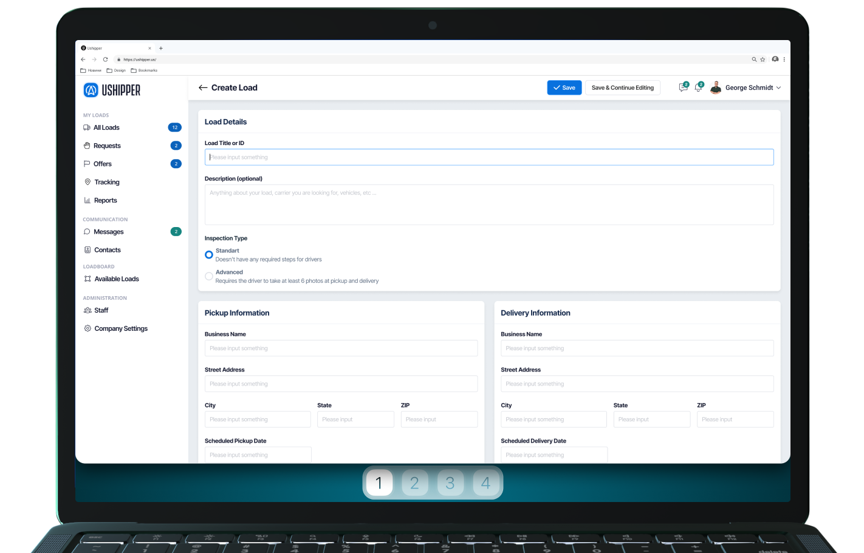
Task: Open the chat messages icon in header
Action: point(683,88)
